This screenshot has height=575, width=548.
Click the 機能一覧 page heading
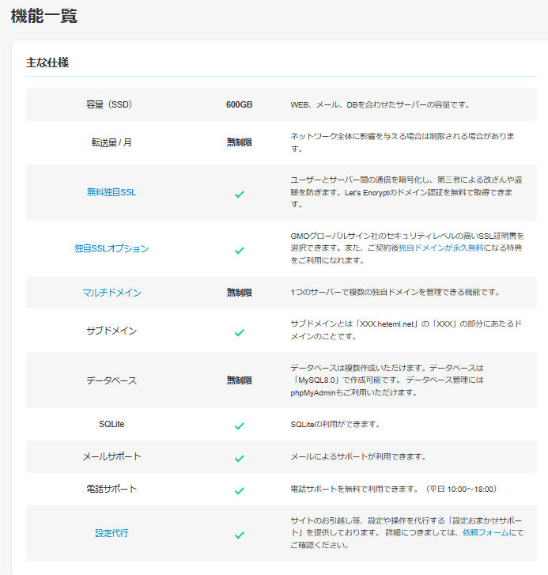coord(43,16)
